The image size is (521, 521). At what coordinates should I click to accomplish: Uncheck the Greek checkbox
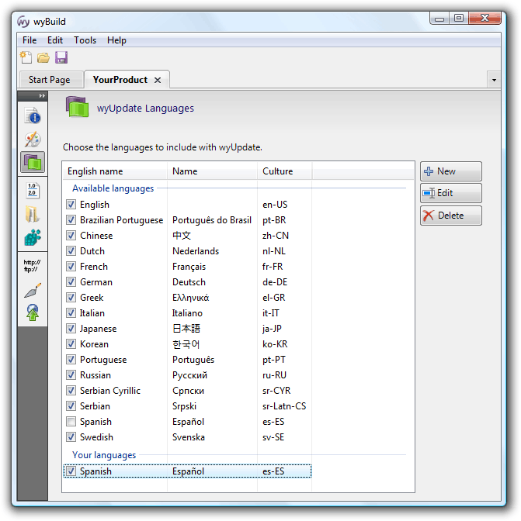tap(71, 297)
